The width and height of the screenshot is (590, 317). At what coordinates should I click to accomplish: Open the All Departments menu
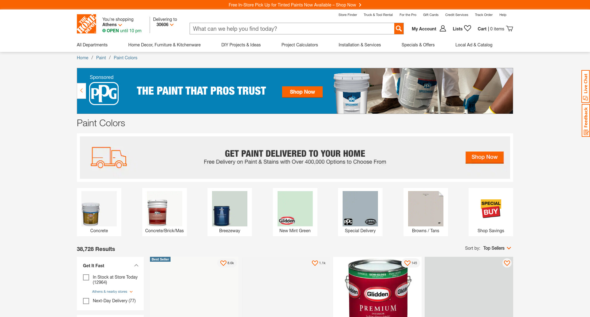92,45
